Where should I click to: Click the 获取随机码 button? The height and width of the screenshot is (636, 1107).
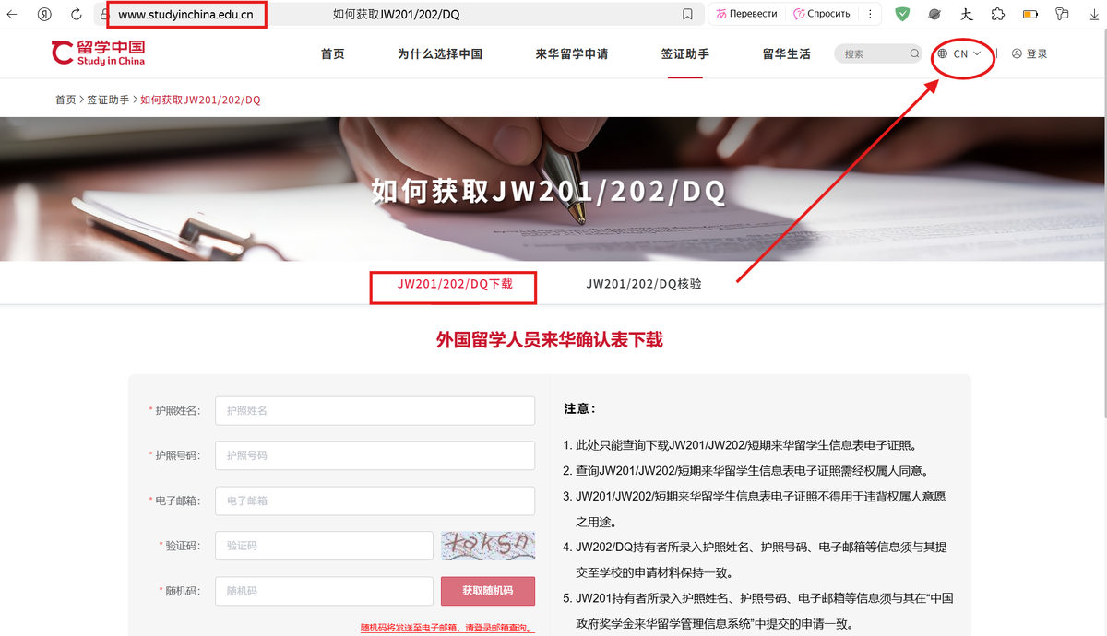click(x=488, y=591)
